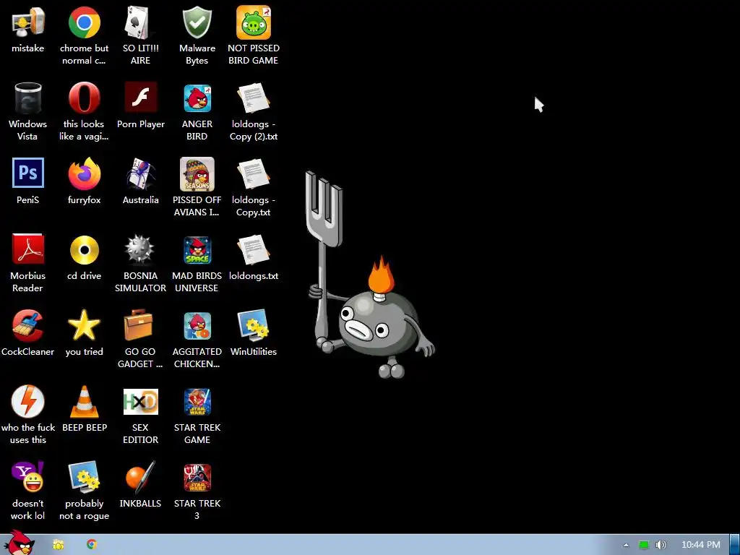Open 'MAD BIRDS UNIVERSE' Space icon
This screenshot has height=555, width=740.
click(197, 250)
